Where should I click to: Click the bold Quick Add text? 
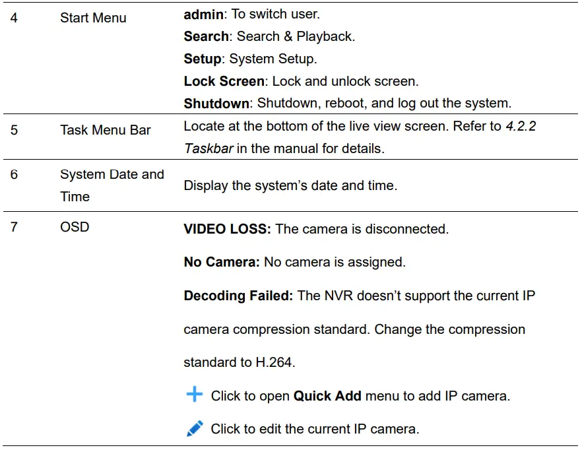pos(327,396)
